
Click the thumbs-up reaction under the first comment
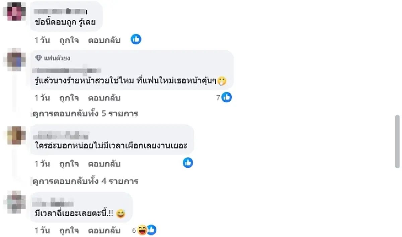[x=136, y=39]
